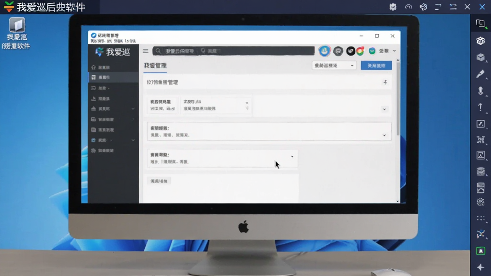Open the settings gear in the top title bar
Viewport: 491px width, 276px height.
pos(393,7)
